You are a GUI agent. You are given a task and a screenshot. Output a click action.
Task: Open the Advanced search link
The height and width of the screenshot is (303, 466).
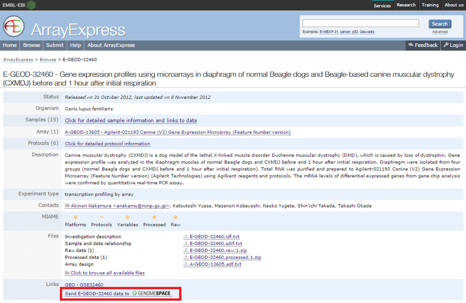pos(440,32)
